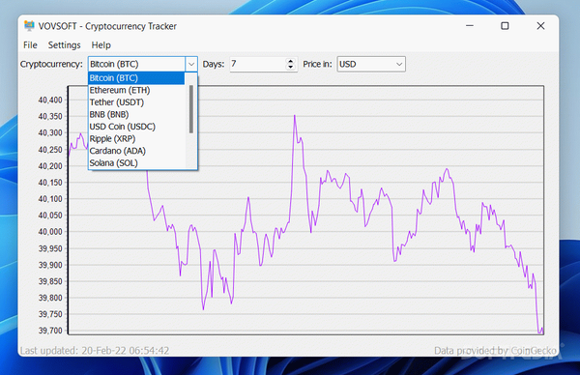
Task: Choose Tether (USDT) in the dropdown list
Action: click(x=136, y=102)
